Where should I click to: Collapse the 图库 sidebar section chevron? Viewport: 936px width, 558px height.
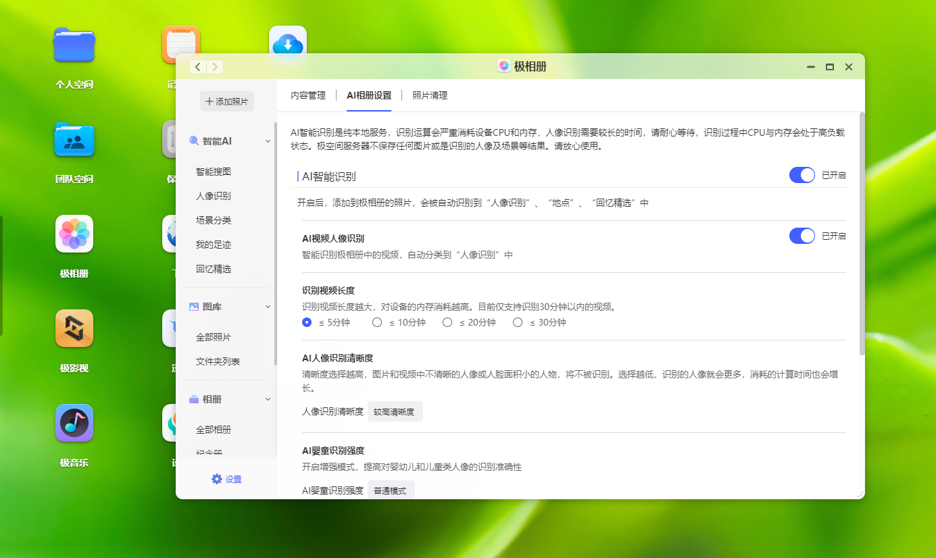[x=268, y=307]
